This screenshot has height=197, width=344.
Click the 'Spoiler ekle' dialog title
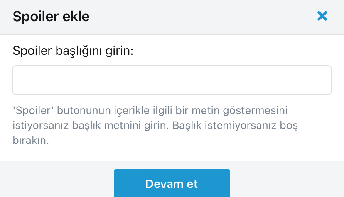(x=51, y=17)
